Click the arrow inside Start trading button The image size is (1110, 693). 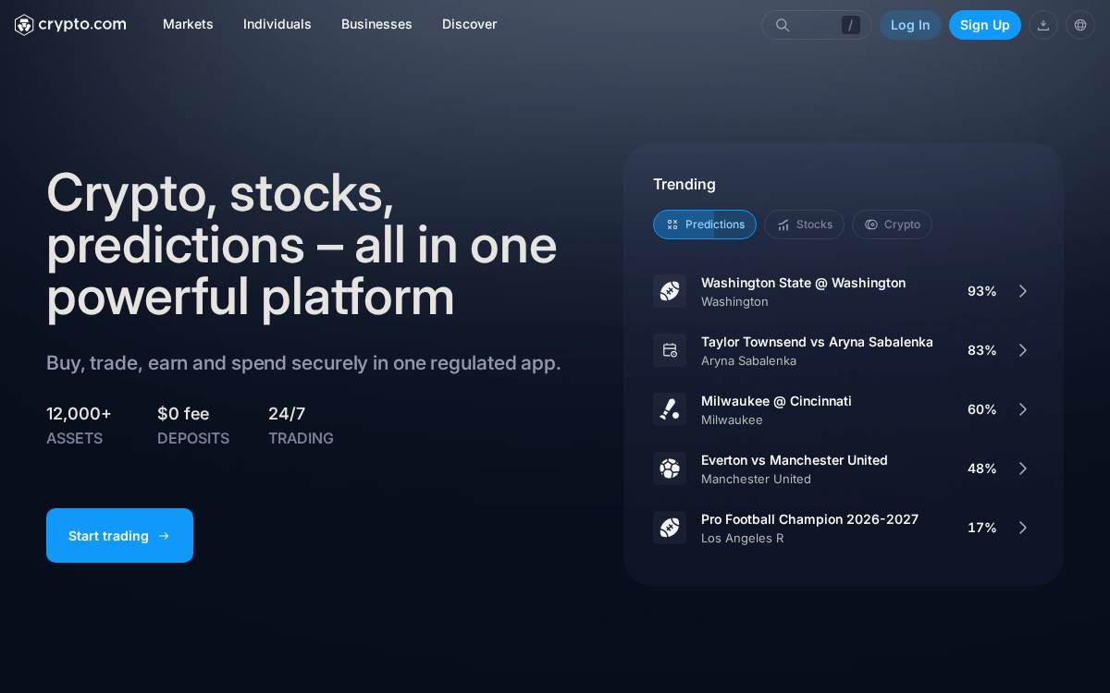coord(164,536)
